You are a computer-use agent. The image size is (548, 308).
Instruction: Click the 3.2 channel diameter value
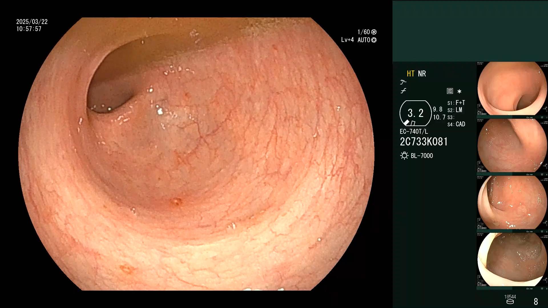click(415, 113)
